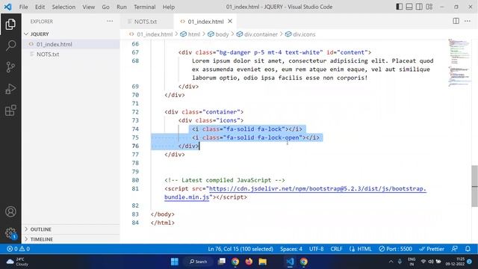Viewport: 478px width, 269px height.
Task: Select the 01_index.html editor tab
Action: (205, 22)
